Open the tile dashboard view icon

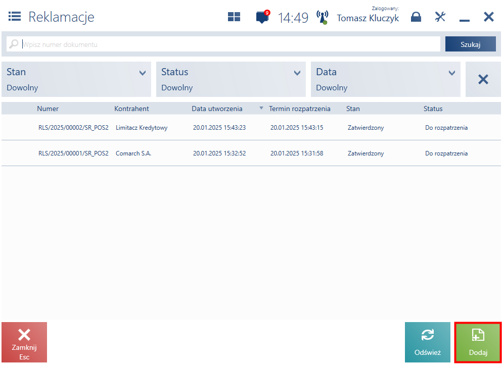coord(234,17)
